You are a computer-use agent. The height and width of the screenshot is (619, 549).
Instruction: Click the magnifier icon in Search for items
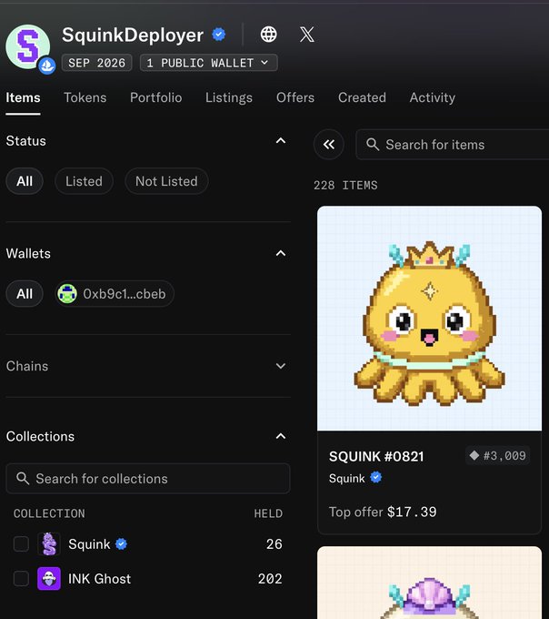pos(373,145)
